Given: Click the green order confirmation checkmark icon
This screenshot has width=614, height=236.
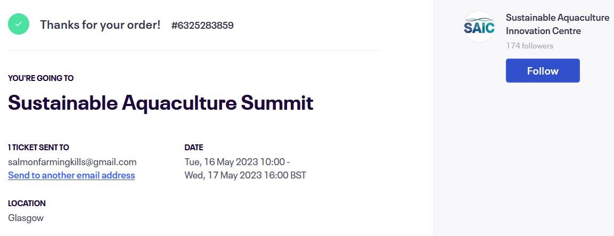Looking at the screenshot, I should coord(19,25).
